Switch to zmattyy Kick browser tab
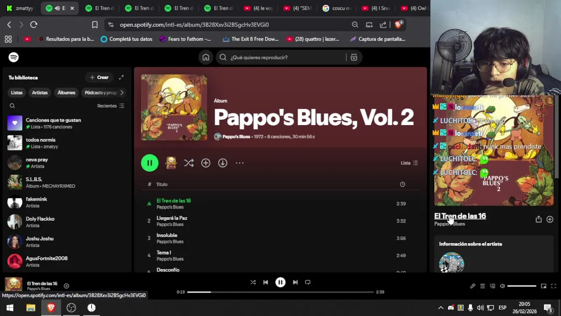Image resolution: width=561 pixels, height=316 pixels. tap(20, 8)
